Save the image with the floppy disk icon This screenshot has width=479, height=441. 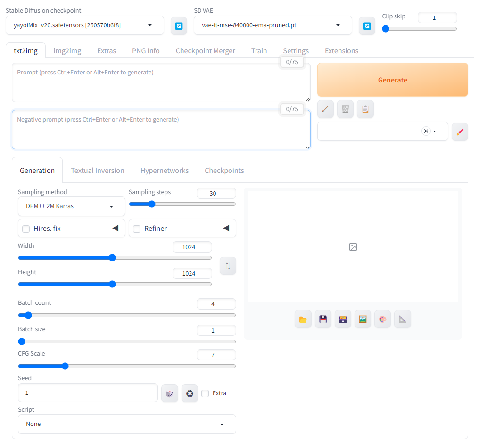point(323,319)
